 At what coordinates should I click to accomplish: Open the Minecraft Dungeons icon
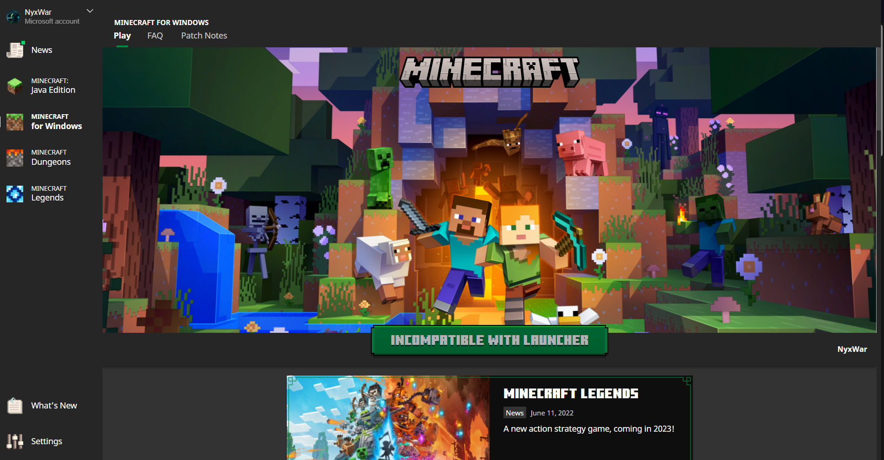click(x=15, y=157)
